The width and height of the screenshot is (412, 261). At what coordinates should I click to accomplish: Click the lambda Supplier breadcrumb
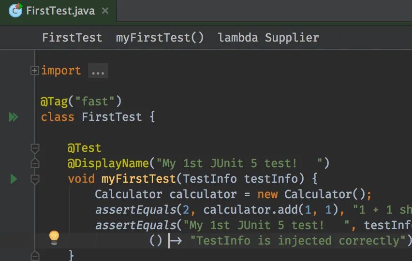[x=268, y=38]
